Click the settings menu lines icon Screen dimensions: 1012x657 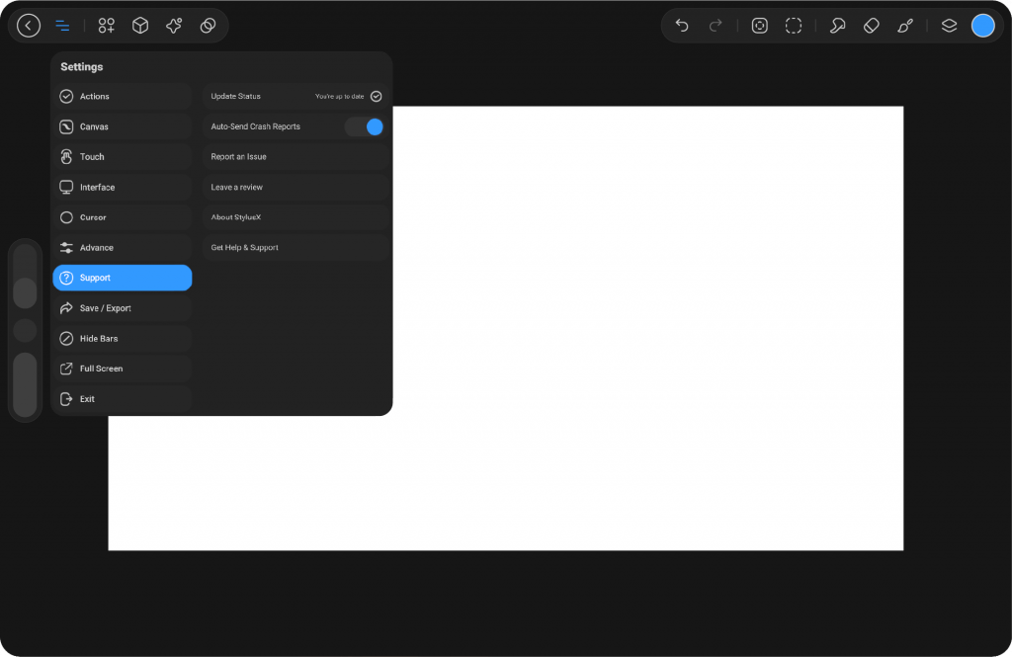(62, 26)
